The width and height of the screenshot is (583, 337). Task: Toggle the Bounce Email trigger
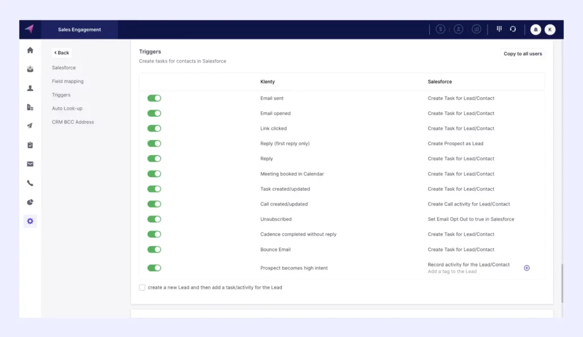coord(154,249)
